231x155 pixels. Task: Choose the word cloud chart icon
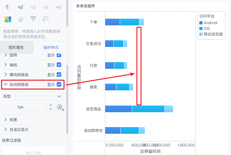pos(21,19)
